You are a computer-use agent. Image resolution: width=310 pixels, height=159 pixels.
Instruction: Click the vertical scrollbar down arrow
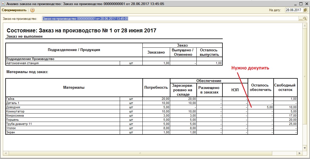[305, 148]
